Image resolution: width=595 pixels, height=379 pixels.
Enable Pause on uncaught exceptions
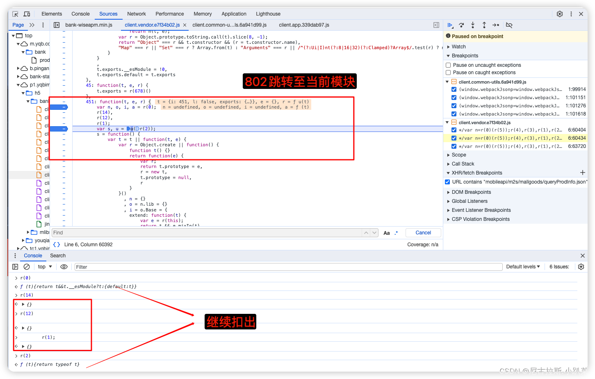pyautogui.click(x=448, y=65)
